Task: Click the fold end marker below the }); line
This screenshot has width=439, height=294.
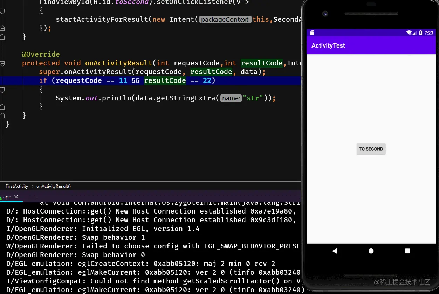Action: click(2, 37)
